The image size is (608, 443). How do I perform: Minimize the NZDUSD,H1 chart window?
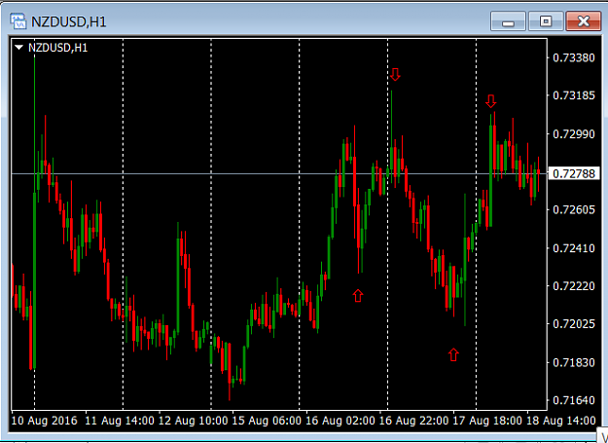(x=508, y=21)
